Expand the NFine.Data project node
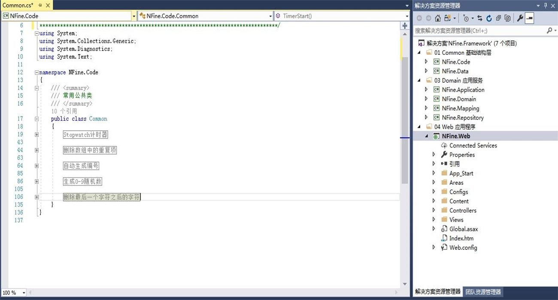The height and width of the screenshot is (300, 558). click(426, 71)
